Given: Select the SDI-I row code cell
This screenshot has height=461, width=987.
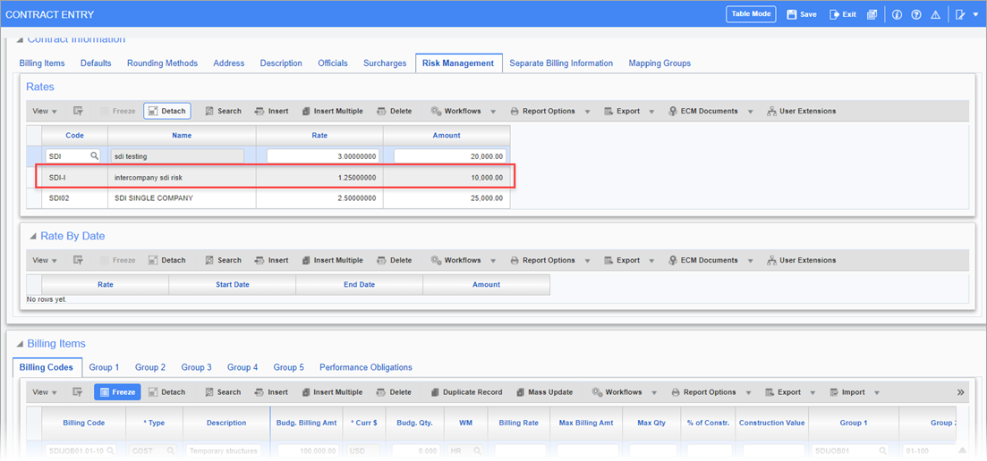Looking at the screenshot, I should [x=74, y=178].
